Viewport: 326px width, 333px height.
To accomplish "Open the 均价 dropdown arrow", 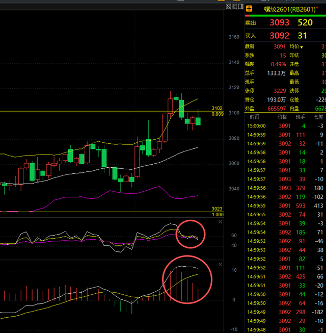I will [x=302, y=47].
